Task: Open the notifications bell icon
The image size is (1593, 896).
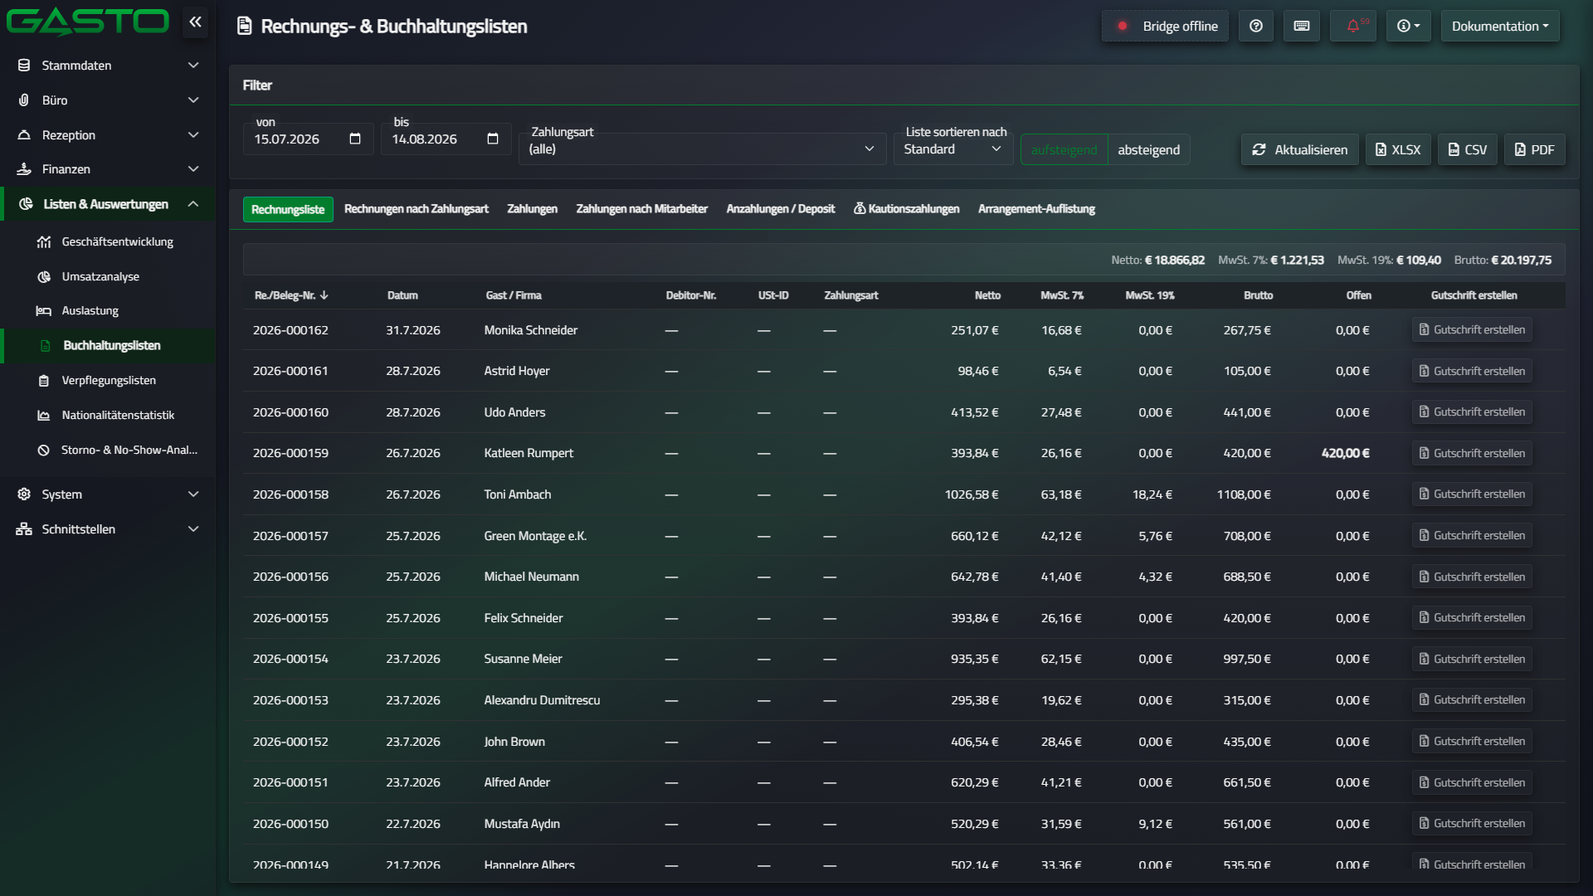Action: pyautogui.click(x=1353, y=27)
